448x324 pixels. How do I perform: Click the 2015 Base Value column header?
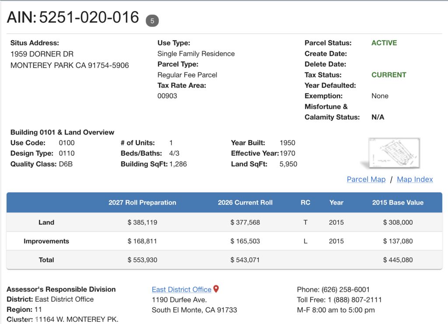398,202
